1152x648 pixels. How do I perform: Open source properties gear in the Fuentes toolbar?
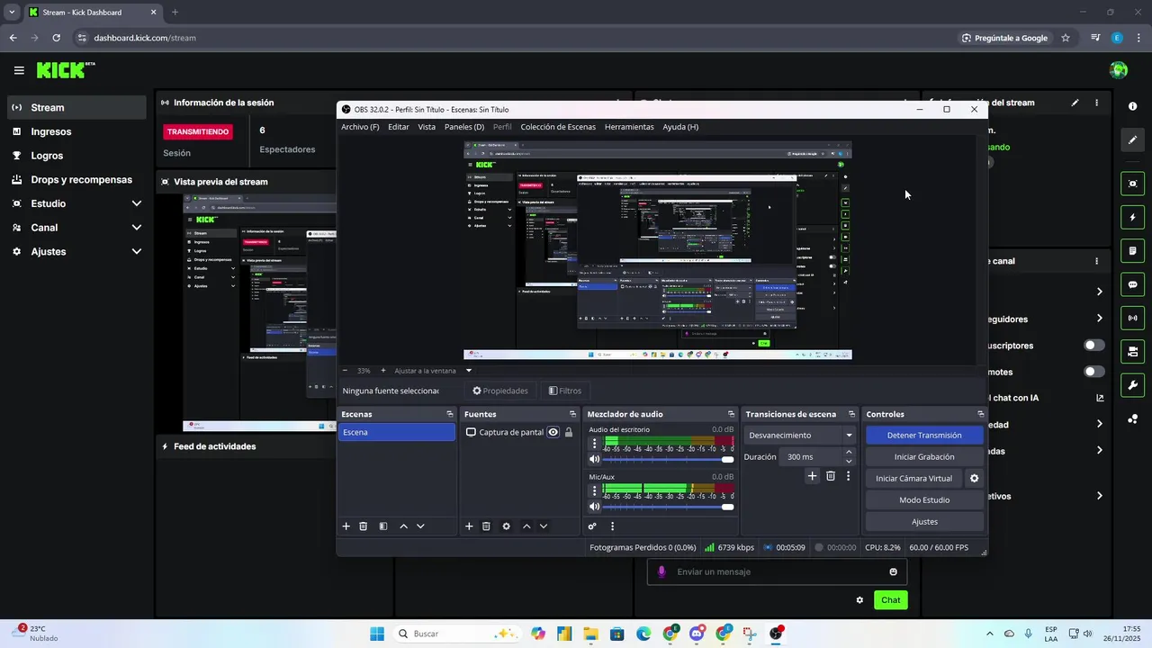click(x=506, y=526)
